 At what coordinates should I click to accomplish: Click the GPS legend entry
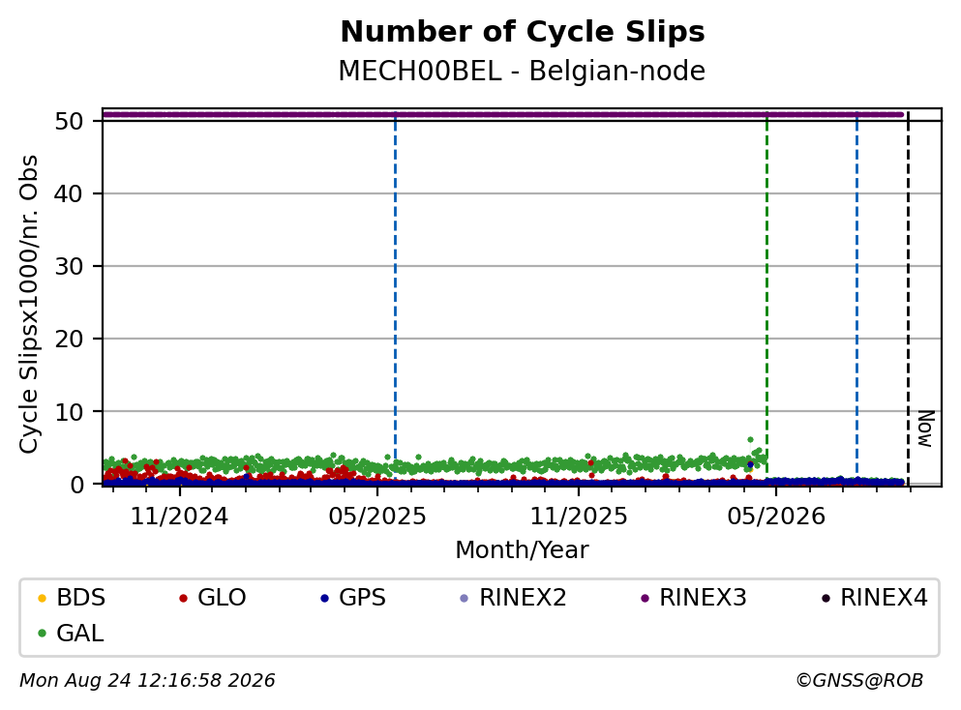[353, 597]
